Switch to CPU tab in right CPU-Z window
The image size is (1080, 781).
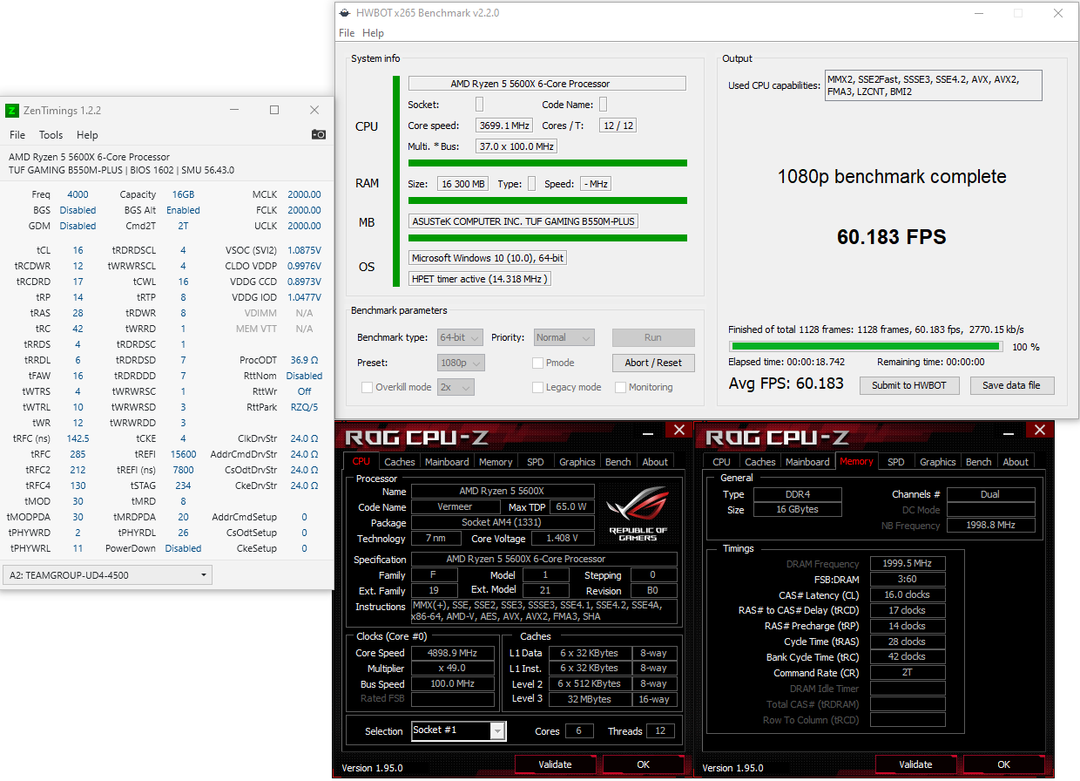coord(721,462)
